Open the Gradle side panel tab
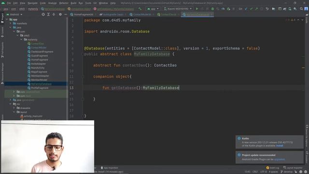Screen dimensions: 309x174 point(307,19)
